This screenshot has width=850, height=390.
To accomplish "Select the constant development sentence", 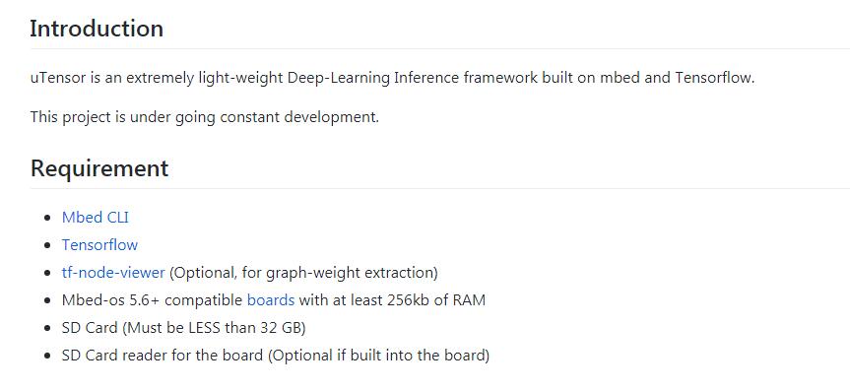I will click(x=205, y=116).
